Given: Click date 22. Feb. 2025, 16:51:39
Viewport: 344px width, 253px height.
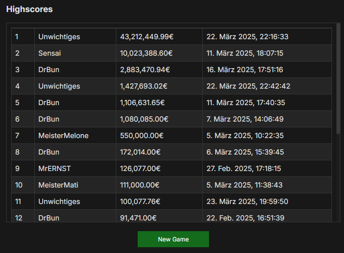Looking at the screenshot, I should pos(245,218).
